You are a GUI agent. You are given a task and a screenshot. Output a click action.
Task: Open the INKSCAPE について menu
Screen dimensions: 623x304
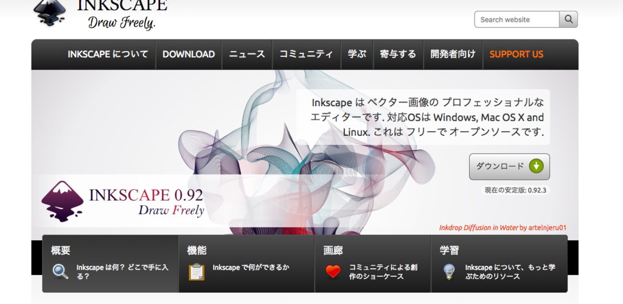tap(108, 54)
